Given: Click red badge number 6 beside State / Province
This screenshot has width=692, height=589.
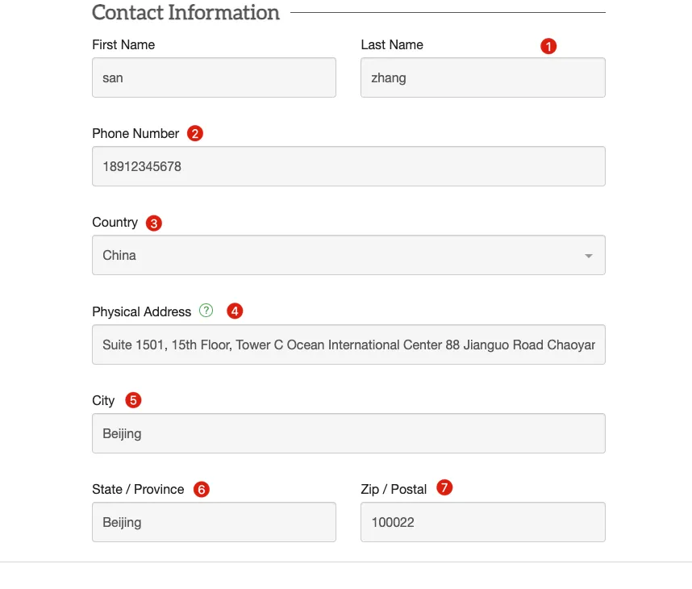Looking at the screenshot, I should click(202, 490).
